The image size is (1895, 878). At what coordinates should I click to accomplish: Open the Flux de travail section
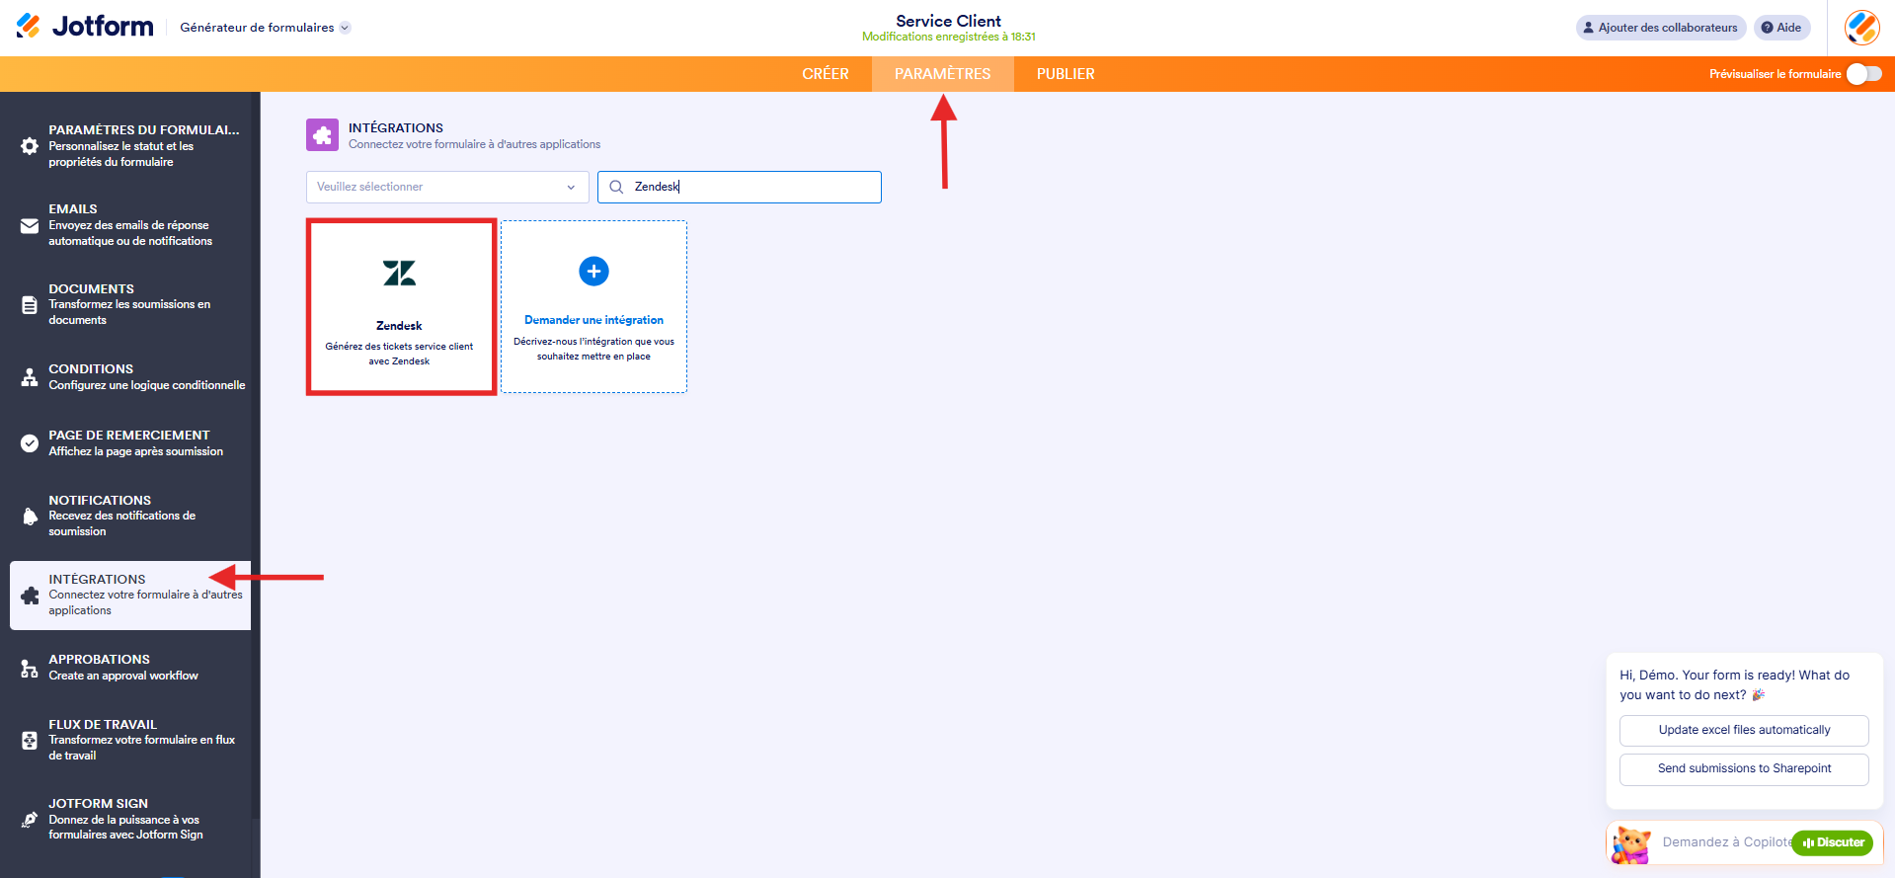point(130,740)
